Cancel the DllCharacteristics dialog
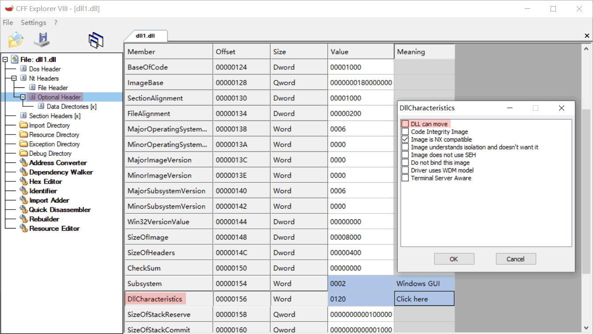The image size is (593, 334). click(516, 259)
